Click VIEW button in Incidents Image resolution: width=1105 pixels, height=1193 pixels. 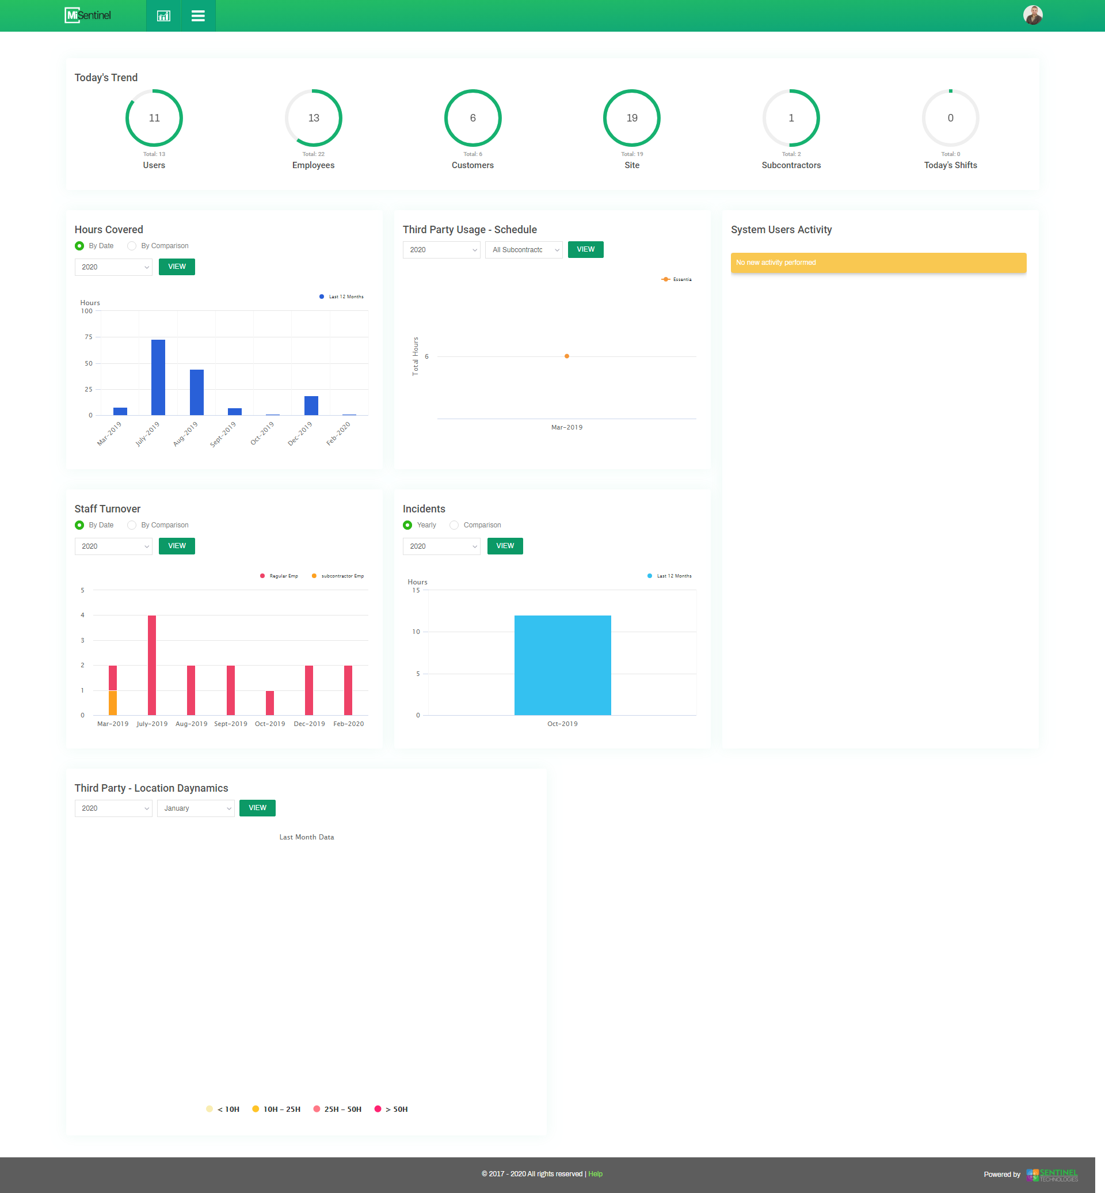point(505,546)
